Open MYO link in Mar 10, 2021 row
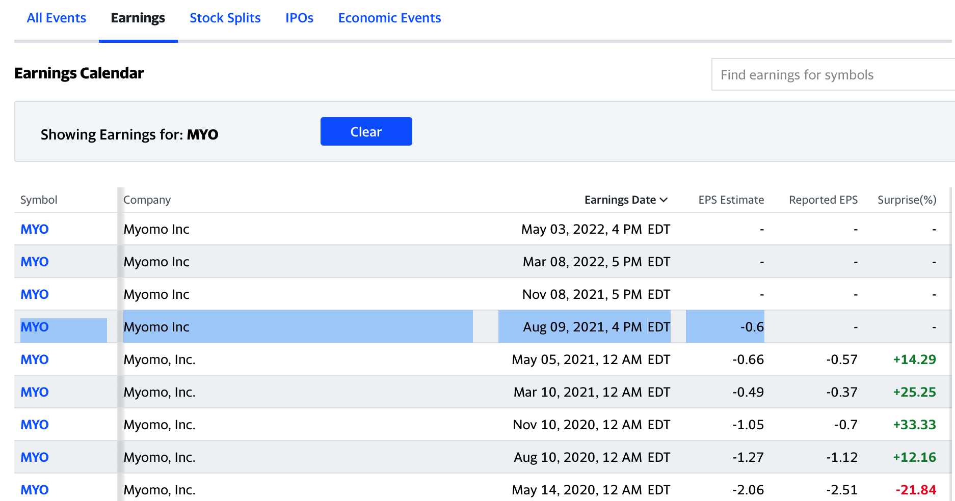The image size is (955, 501). tap(35, 392)
